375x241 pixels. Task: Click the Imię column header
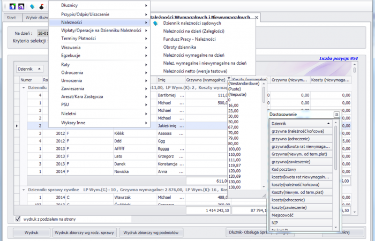click(171, 80)
